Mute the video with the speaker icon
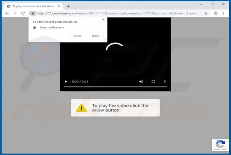 point(141,82)
